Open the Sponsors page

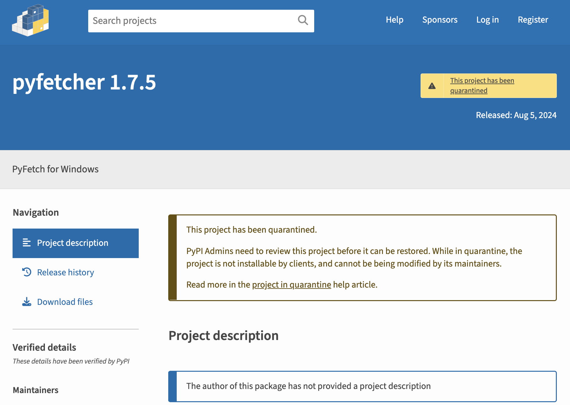pos(440,20)
